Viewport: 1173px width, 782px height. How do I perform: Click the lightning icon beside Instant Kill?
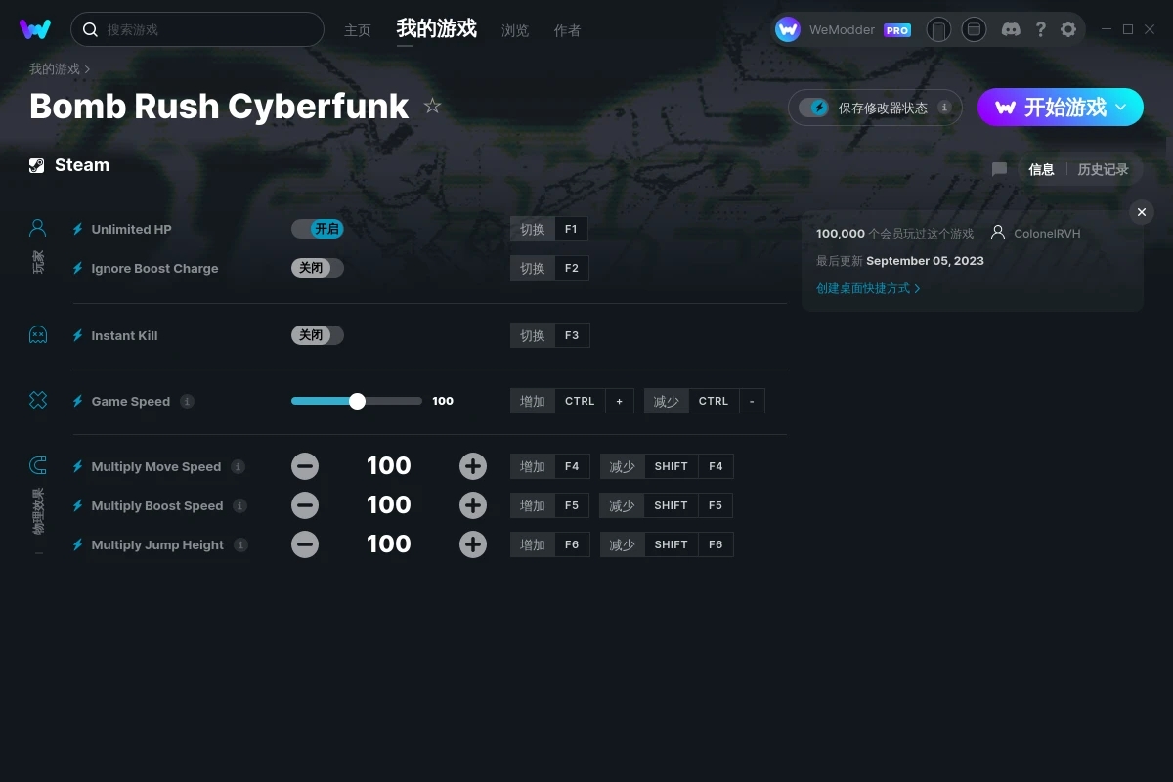click(77, 335)
